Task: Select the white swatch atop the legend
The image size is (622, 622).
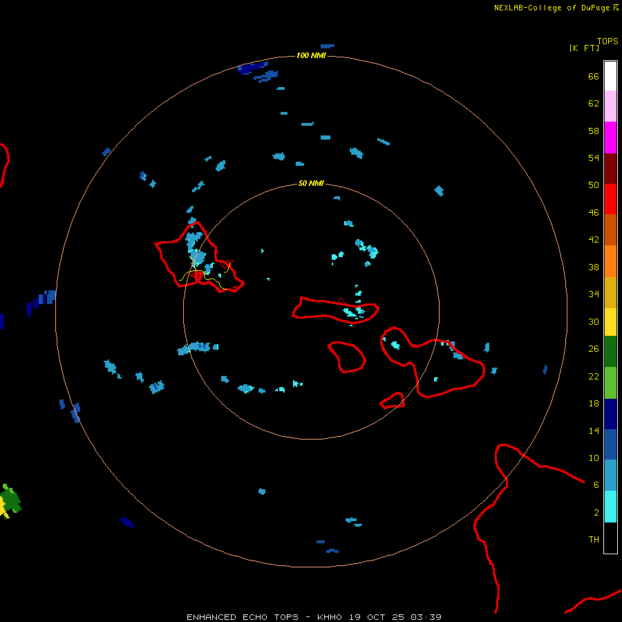Action: [610, 76]
